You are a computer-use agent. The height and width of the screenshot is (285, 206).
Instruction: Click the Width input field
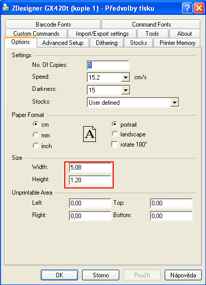(90, 167)
